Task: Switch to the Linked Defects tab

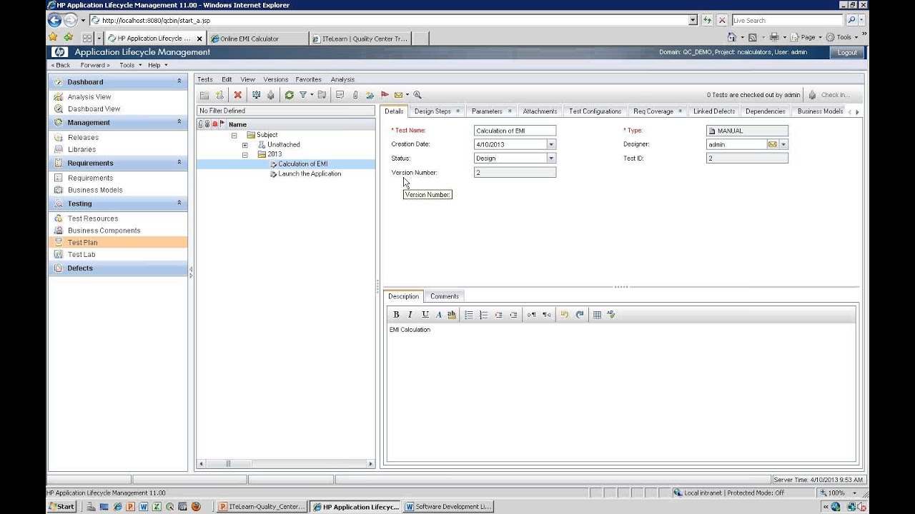Action: [x=714, y=111]
